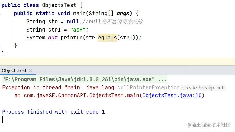Click the Process finished exit code line
Image resolution: width=235 pixels, height=132 pixels.
click(x=53, y=112)
